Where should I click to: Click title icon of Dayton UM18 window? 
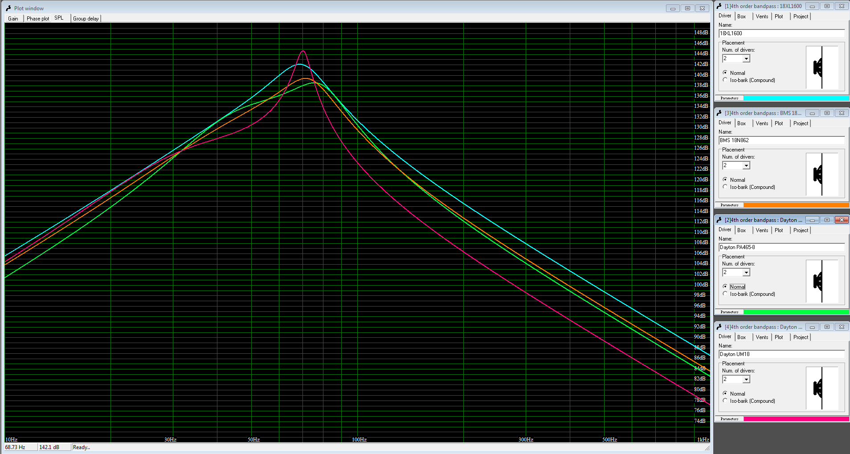coord(719,327)
